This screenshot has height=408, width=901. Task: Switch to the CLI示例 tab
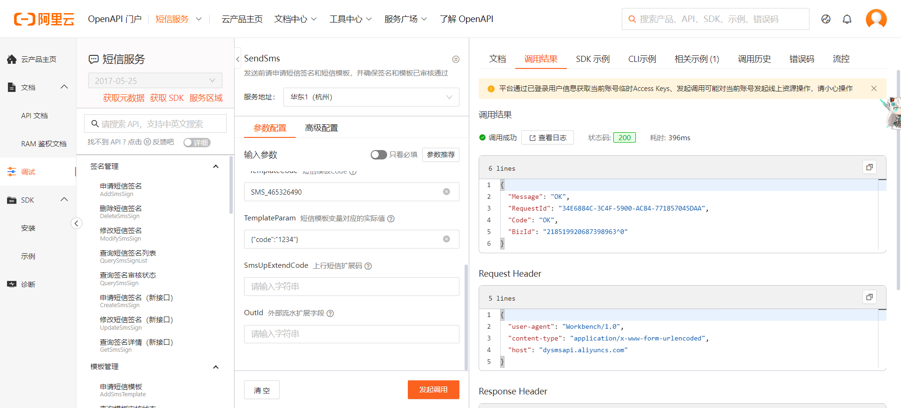[x=642, y=59]
